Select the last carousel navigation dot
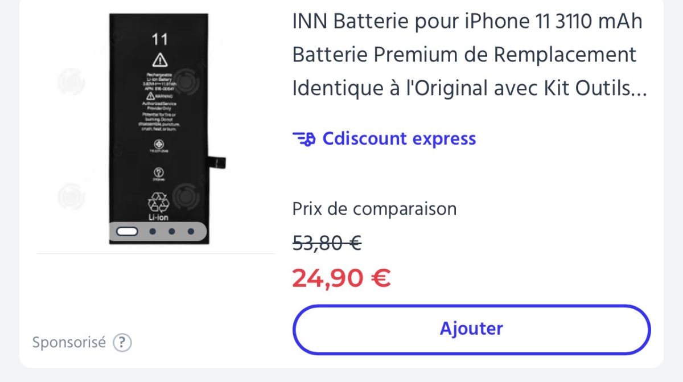Image resolution: width=683 pixels, height=382 pixels. pos(190,231)
